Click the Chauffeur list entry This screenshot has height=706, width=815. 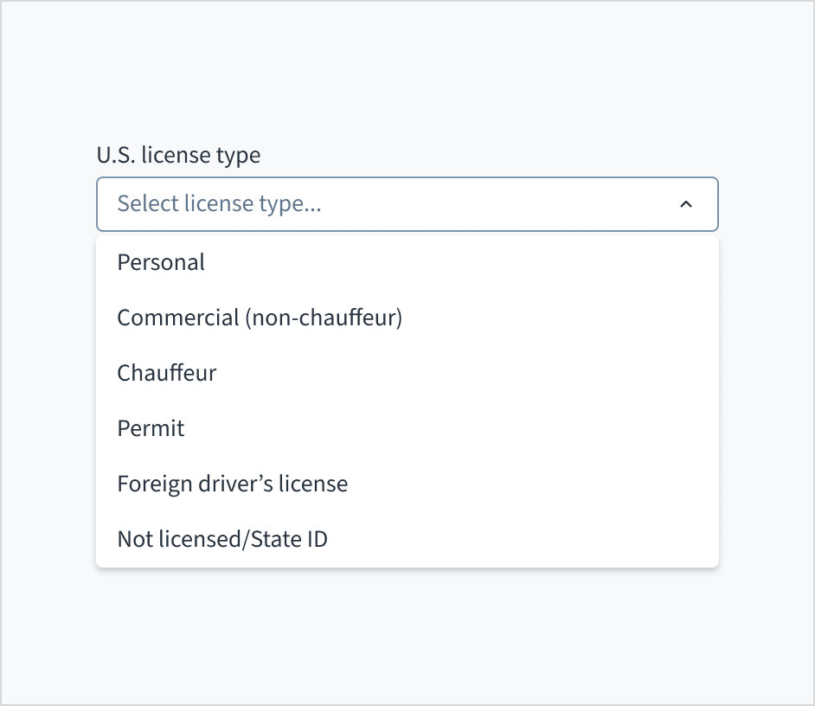167,373
